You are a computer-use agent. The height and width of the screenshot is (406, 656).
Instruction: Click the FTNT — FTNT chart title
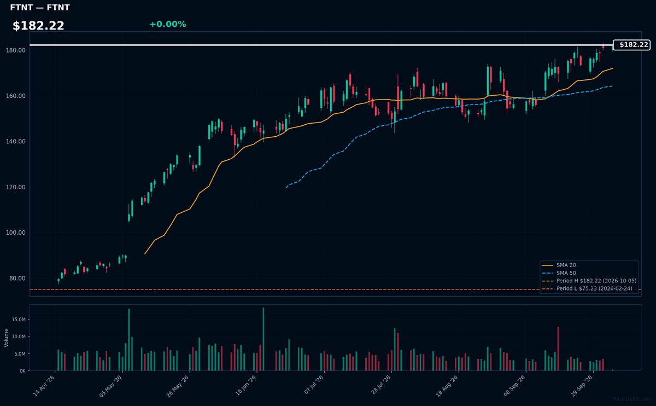click(x=40, y=8)
